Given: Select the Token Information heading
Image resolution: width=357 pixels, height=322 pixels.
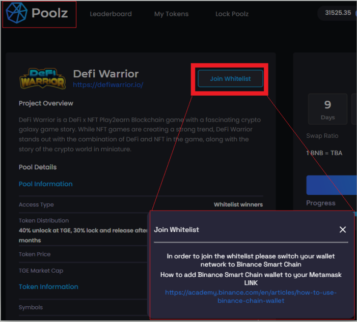Looking at the screenshot, I should tap(48, 286).
